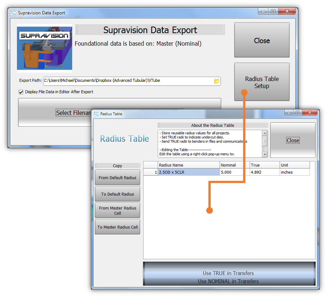Click the Radius Table window title icon

coord(96,114)
